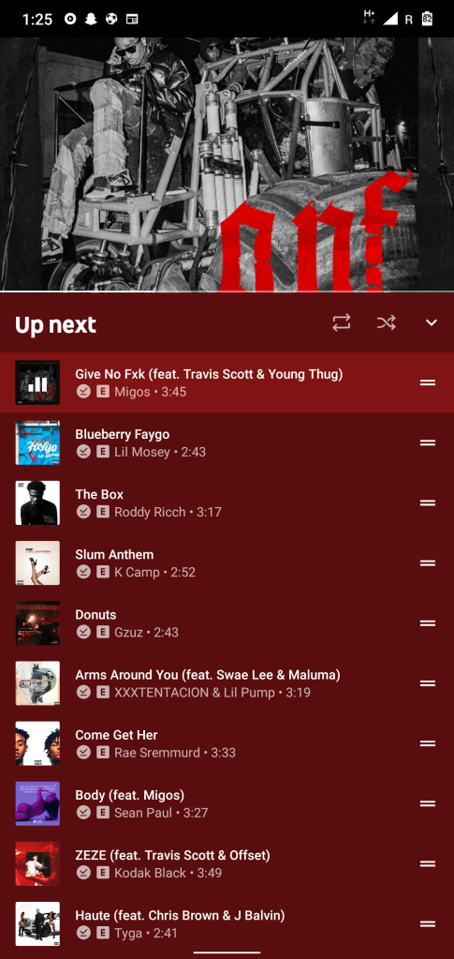Tap drag handle for Donuts
Viewport: 454px width, 959px height.
coord(428,623)
